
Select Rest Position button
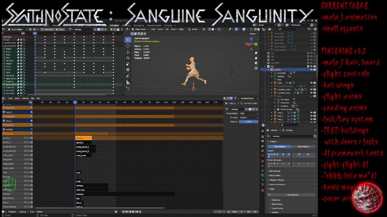coord(303,146)
